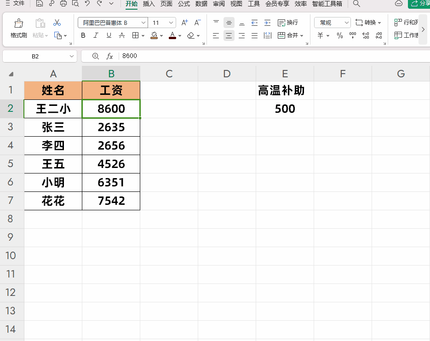Click the Share (分享) button

[x=419, y=4]
